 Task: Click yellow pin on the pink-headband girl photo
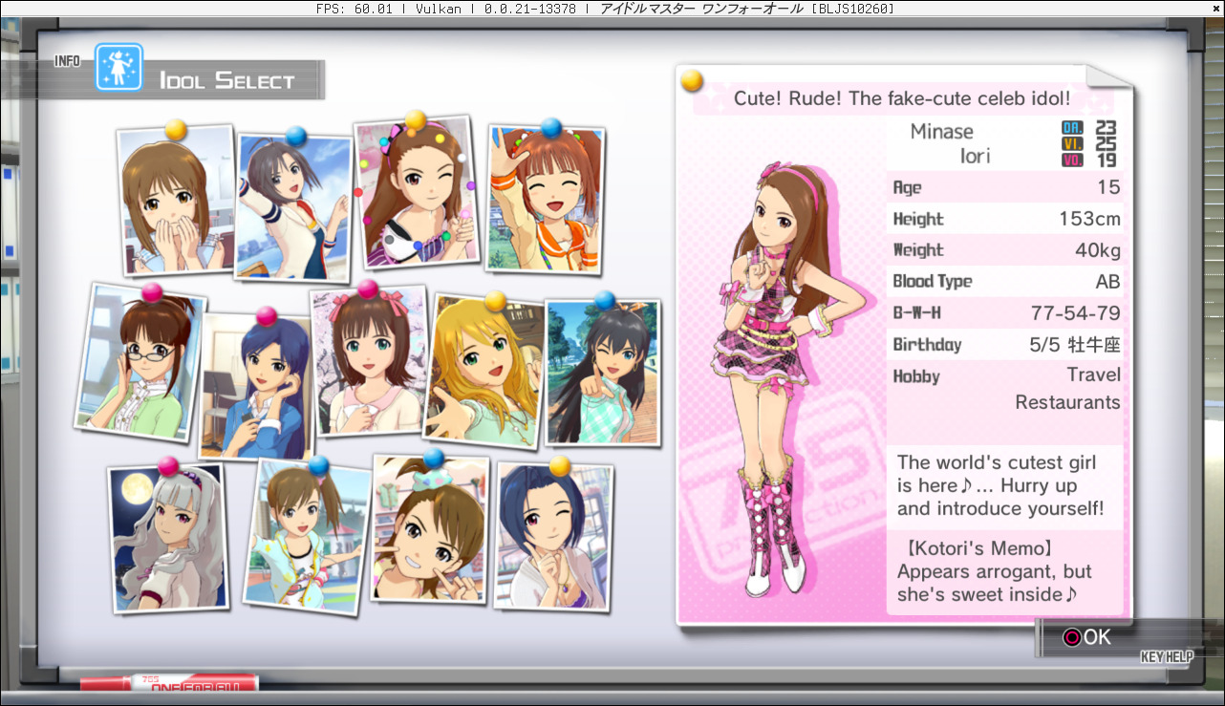point(415,120)
